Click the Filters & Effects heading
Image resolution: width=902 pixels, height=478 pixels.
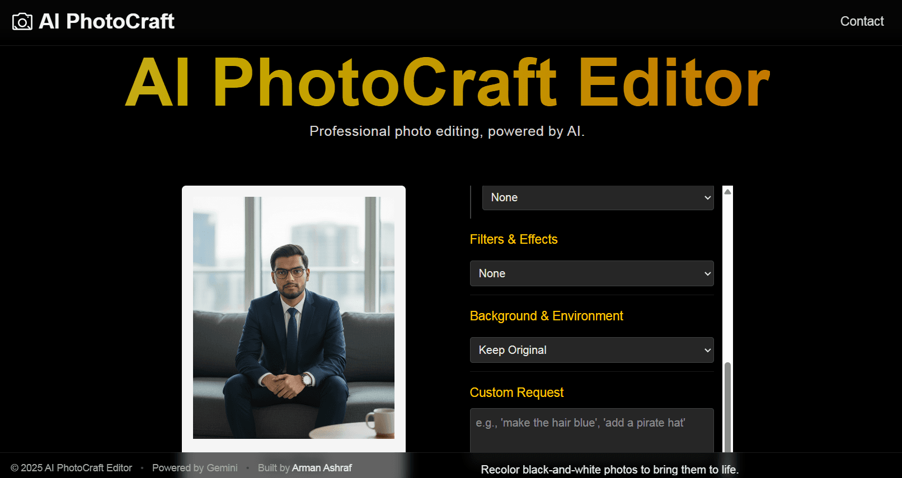(513, 239)
